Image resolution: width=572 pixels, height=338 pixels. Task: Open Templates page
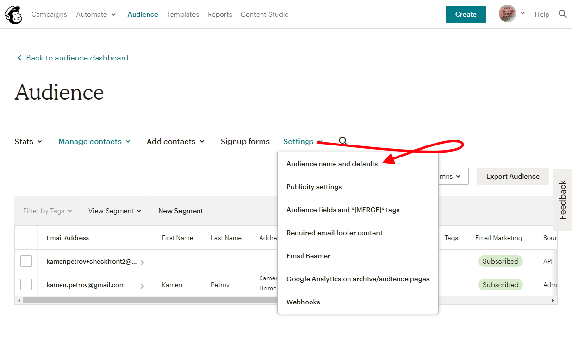(x=183, y=14)
